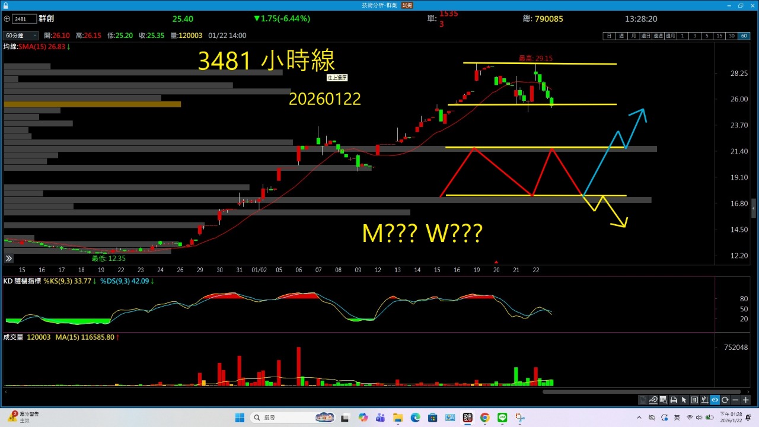Choose the 15-minute timeframe button

click(x=719, y=36)
